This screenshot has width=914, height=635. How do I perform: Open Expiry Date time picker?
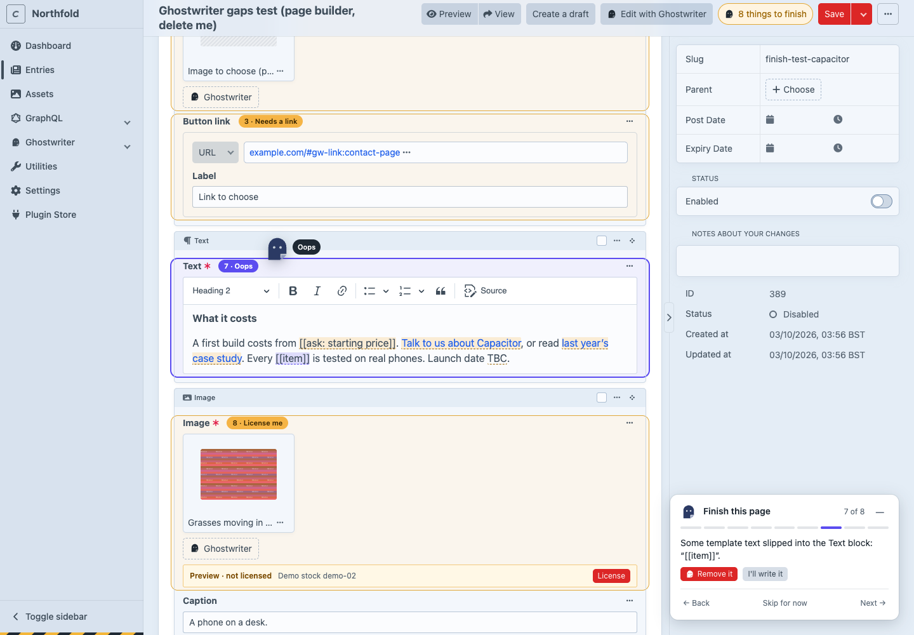[838, 148]
